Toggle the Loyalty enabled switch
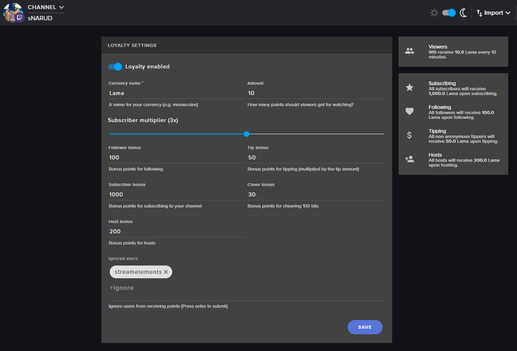 pyautogui.click(x=115, y=67)
